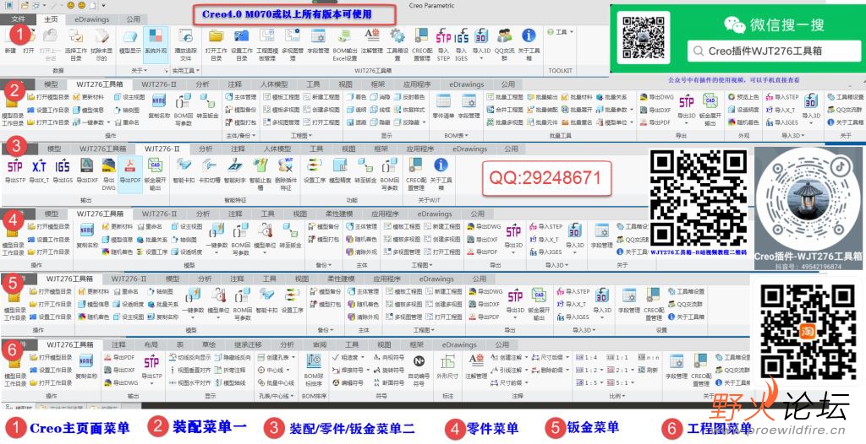Open the 审阅 tab

[320, 344]
